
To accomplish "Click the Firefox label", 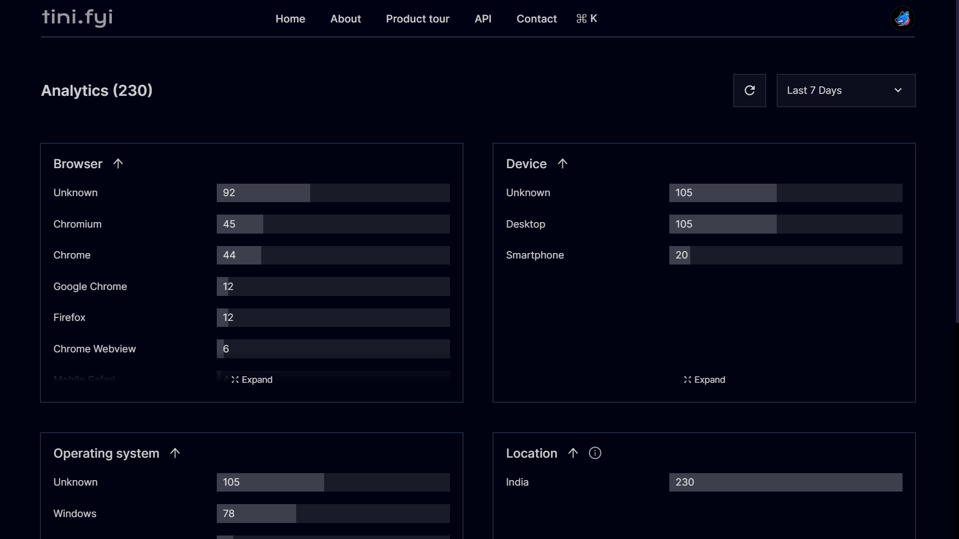I will (x=69, y=317).
